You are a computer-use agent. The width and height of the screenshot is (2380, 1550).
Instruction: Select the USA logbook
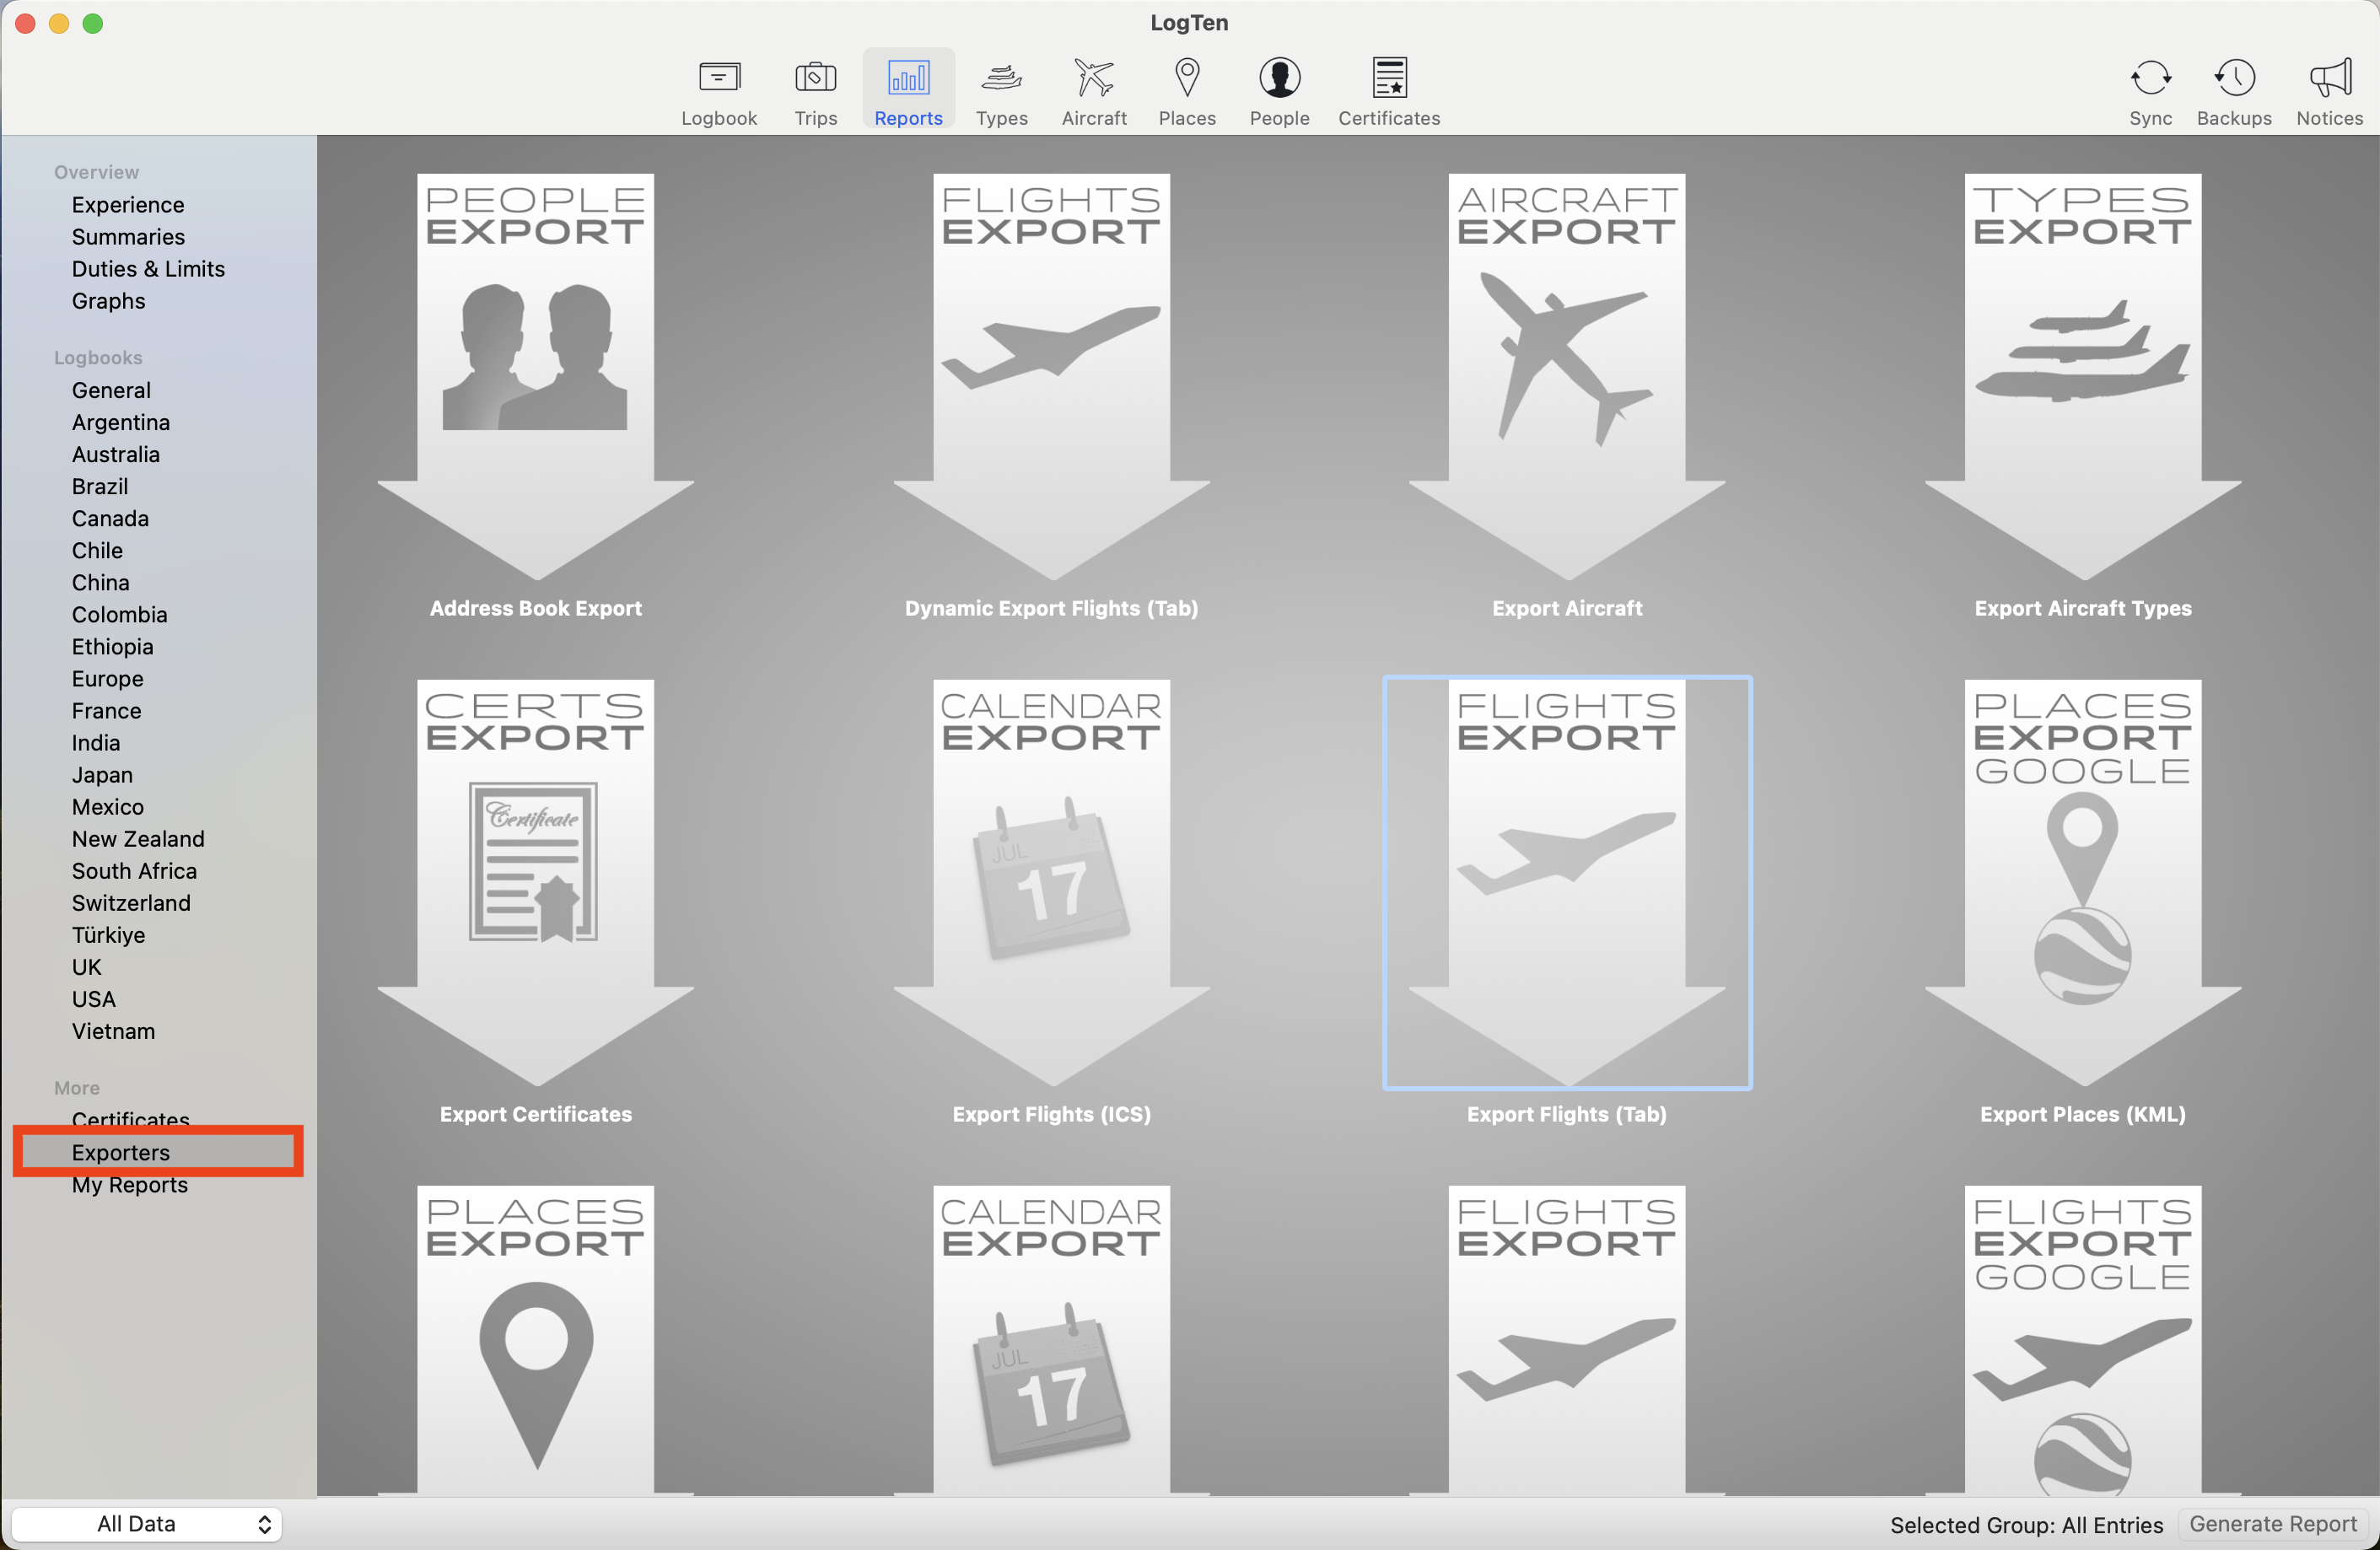click(x=94, y=999)
